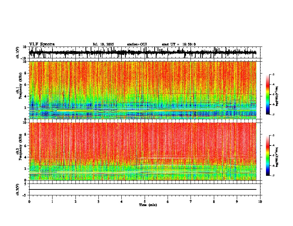Click the time axis tick label "5"
Viewport: 293px width, 226px height.
[145, 202]
